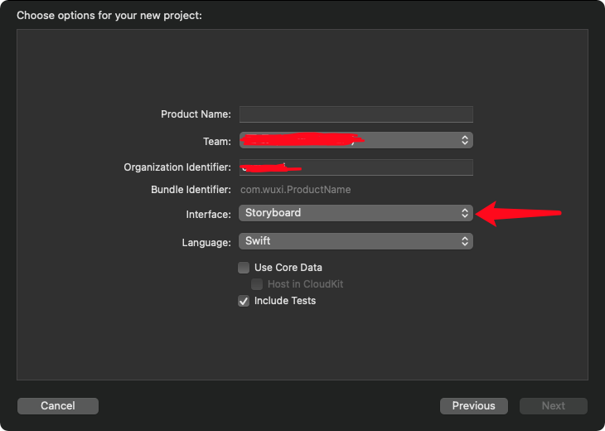Click the Organization Identifier text field

356,167
